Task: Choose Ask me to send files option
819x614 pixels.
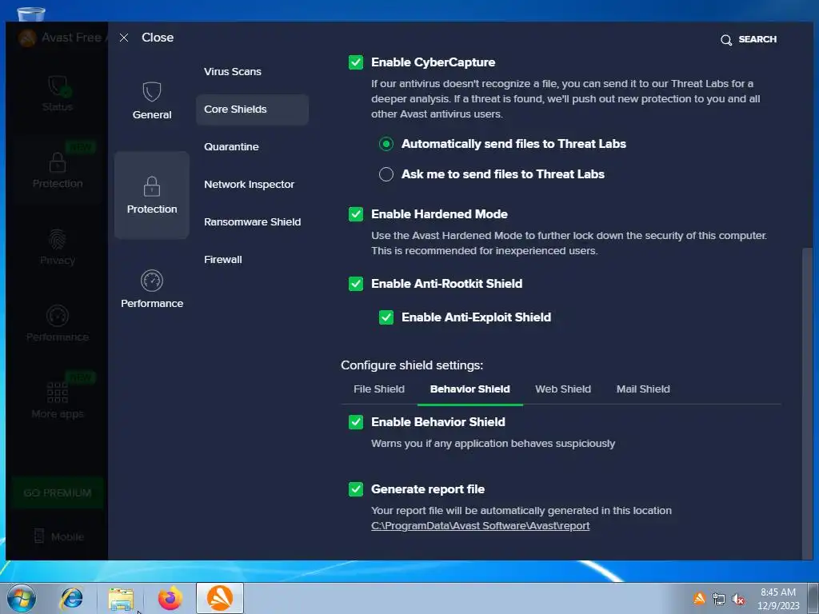Action: [x=386, y=173]
